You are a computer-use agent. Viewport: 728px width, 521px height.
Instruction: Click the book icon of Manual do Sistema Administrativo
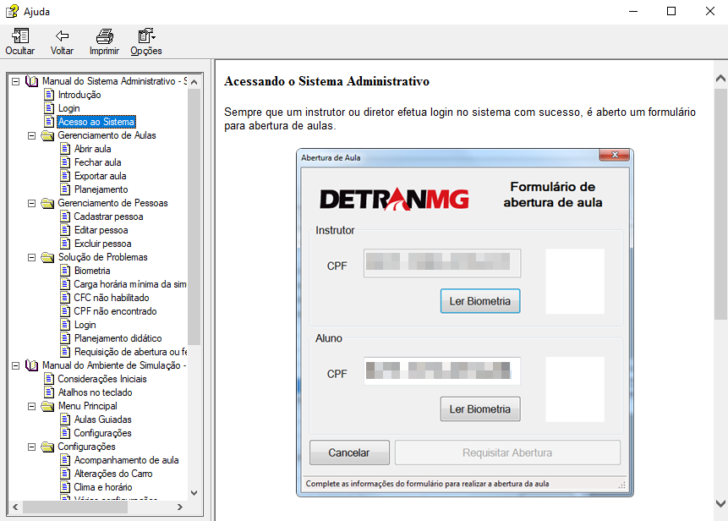point(32,81)
